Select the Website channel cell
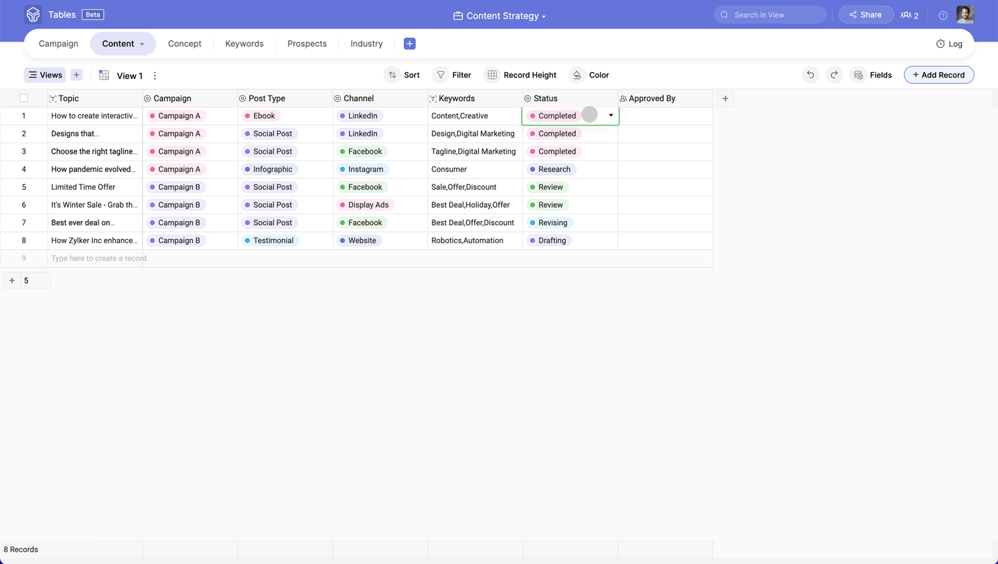This screenshot has height=564, width=998. coord(380,240)
